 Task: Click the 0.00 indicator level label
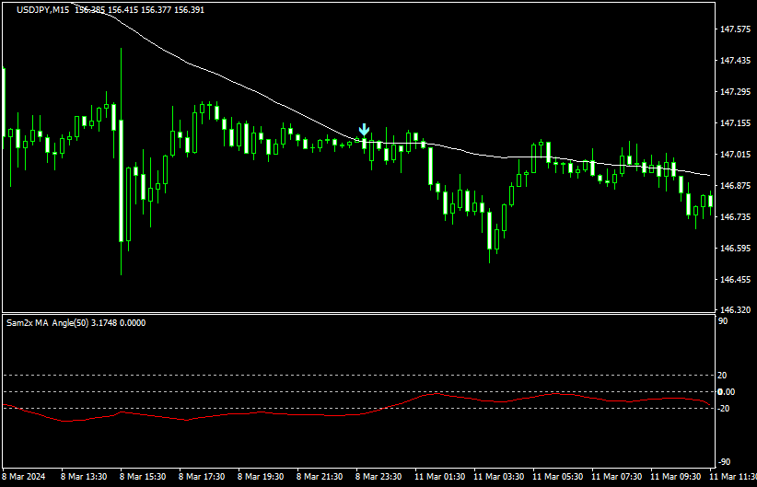pyautogui.click(x=727, y=392)
